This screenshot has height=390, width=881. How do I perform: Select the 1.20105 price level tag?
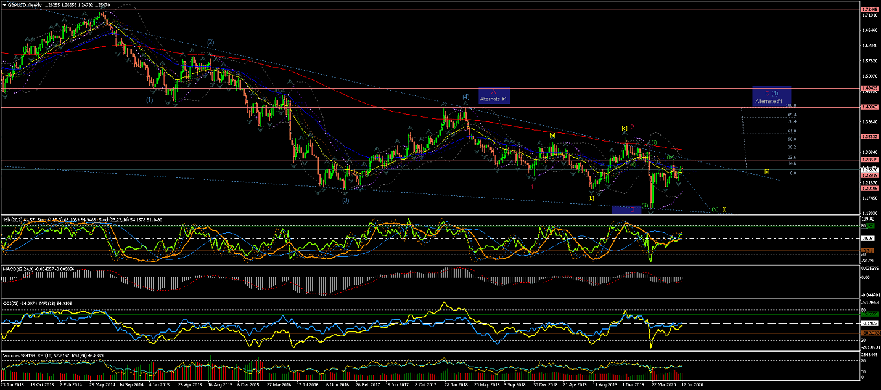pyautogui.click(x=871, y=189)
